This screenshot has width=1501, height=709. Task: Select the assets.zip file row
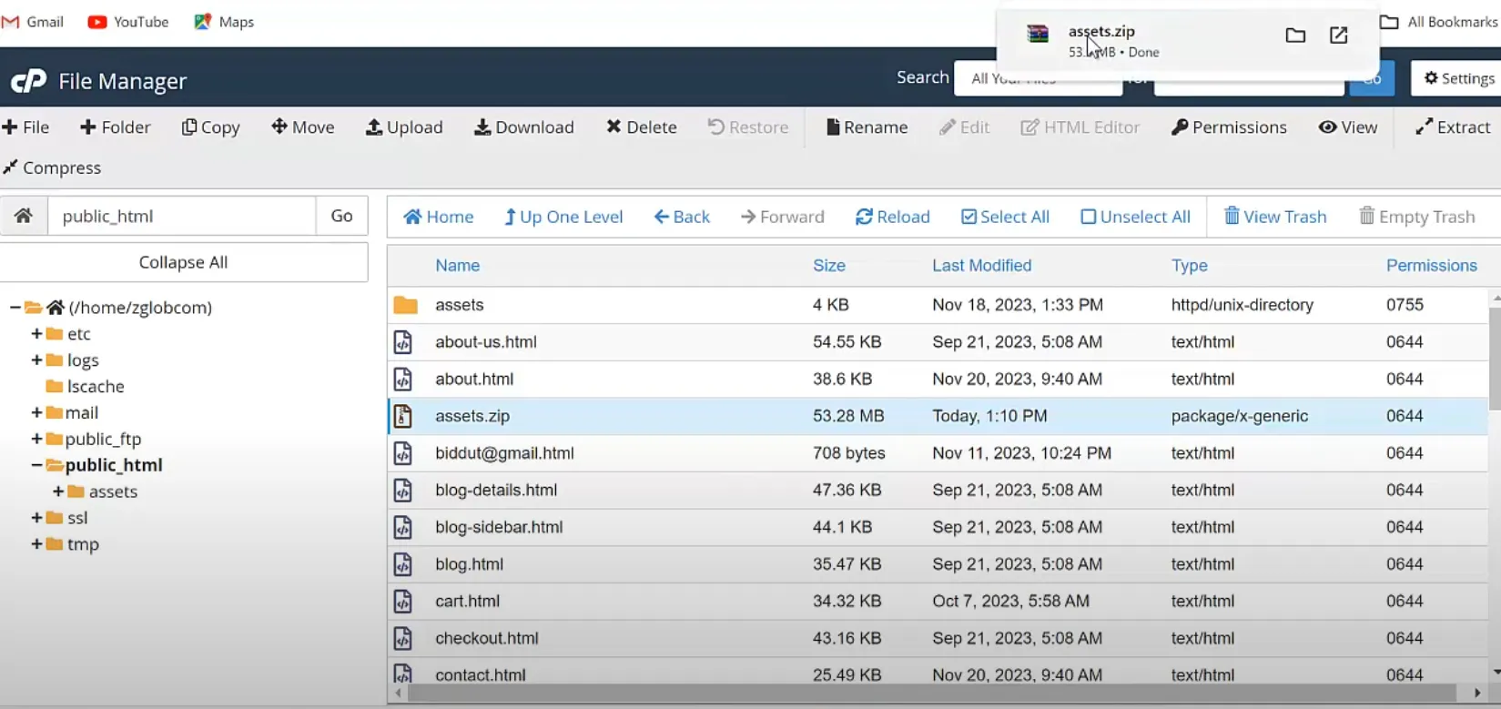(x=472, y=416)
